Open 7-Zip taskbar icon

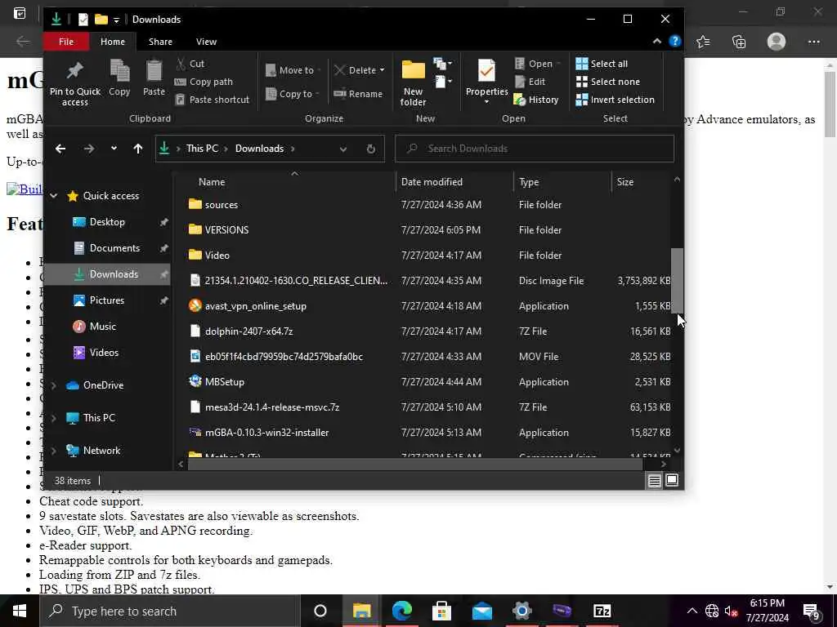tap(602, 611)
